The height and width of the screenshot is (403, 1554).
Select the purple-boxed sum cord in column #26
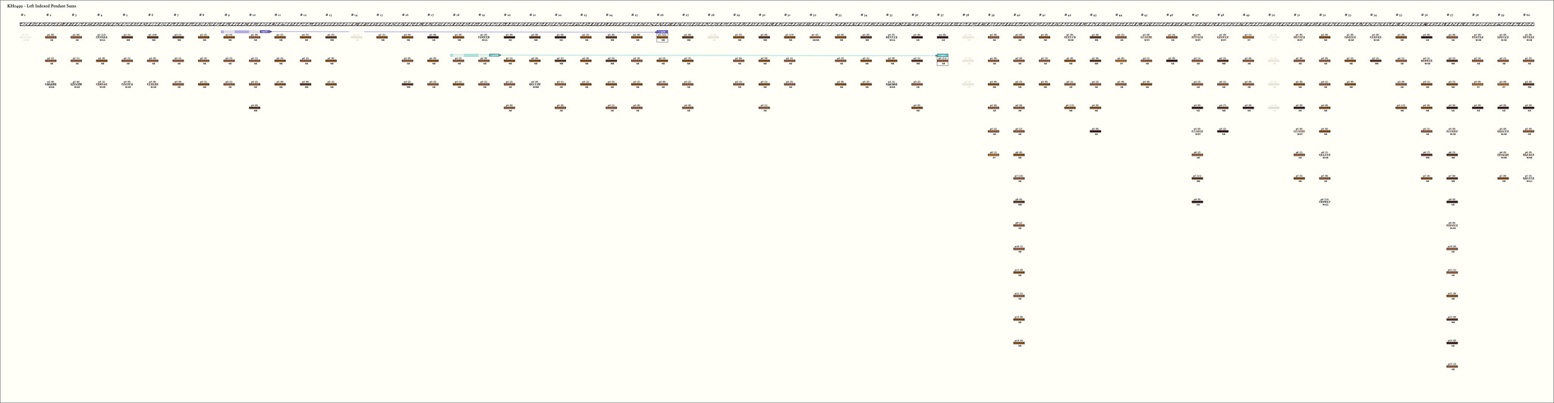click(x=662, y=36)
